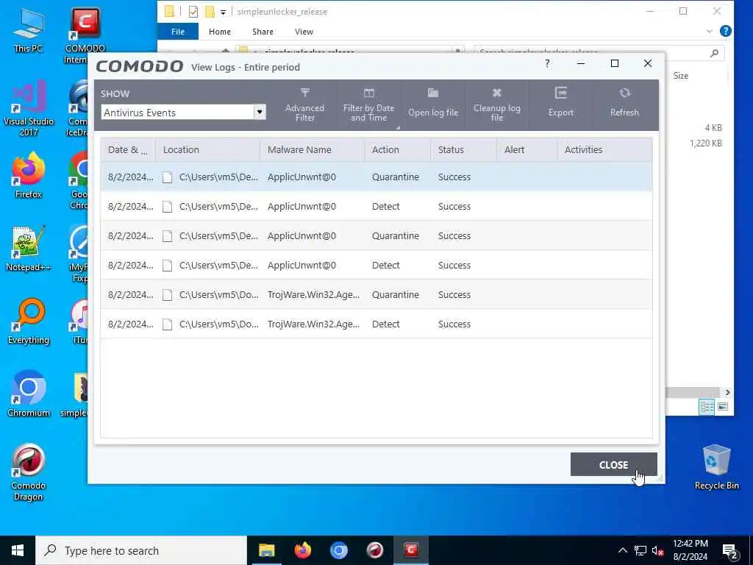Click the Explorer search magnifier icon

click(x=715, y=53)
